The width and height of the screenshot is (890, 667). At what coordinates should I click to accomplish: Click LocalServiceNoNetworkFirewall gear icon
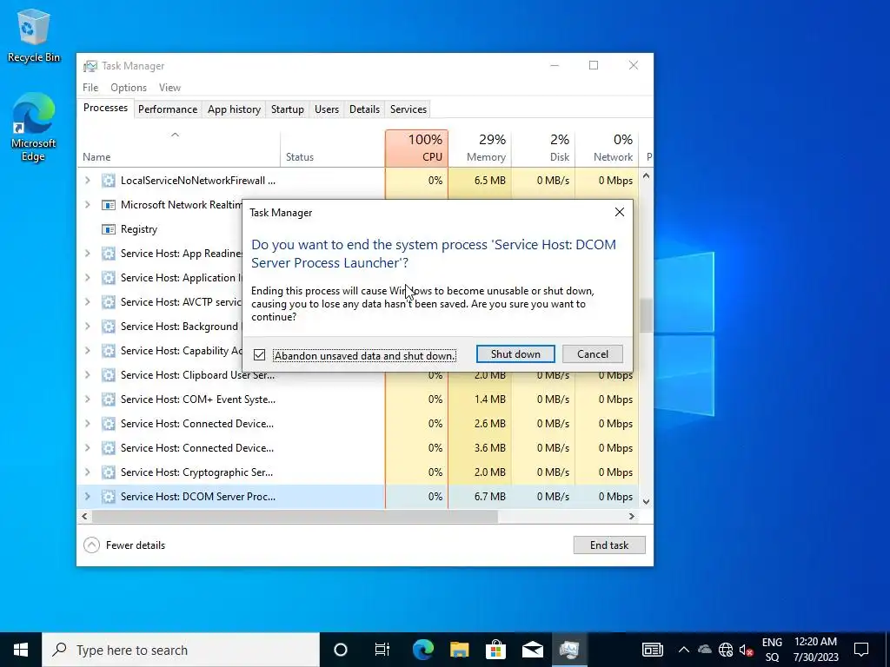tap(108, 181)
